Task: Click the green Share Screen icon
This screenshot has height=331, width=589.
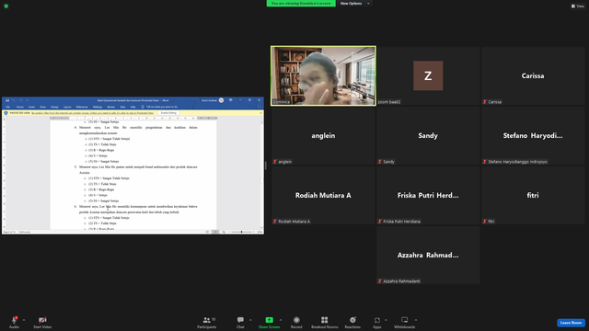Action: coord(270,320)
